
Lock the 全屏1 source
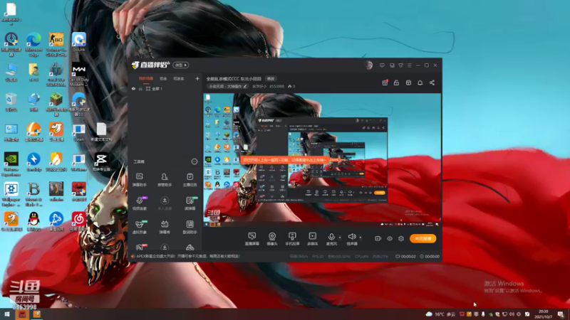click(140, 88)
